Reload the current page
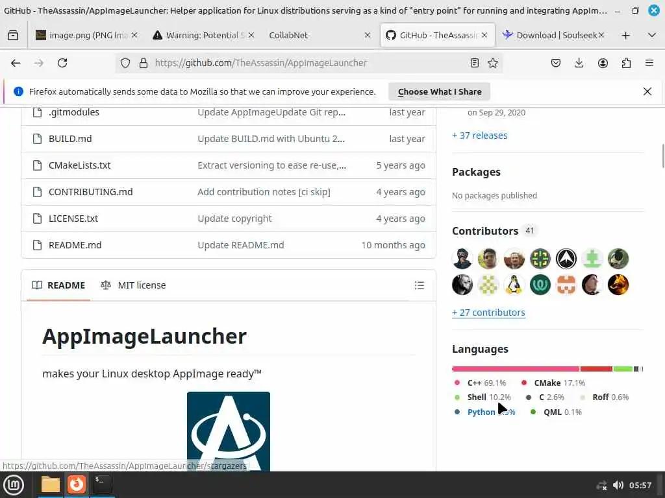The width and height of the screenshot is (665, 498). pos(62,63)
